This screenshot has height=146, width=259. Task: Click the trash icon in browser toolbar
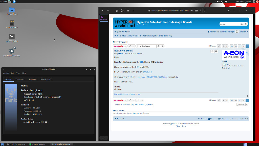click(x=128, y=11)
